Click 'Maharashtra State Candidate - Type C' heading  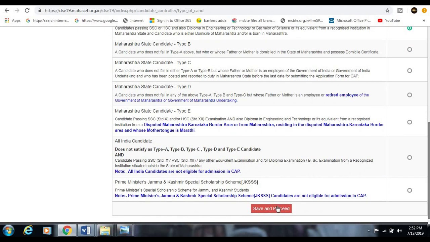(153, 63)
